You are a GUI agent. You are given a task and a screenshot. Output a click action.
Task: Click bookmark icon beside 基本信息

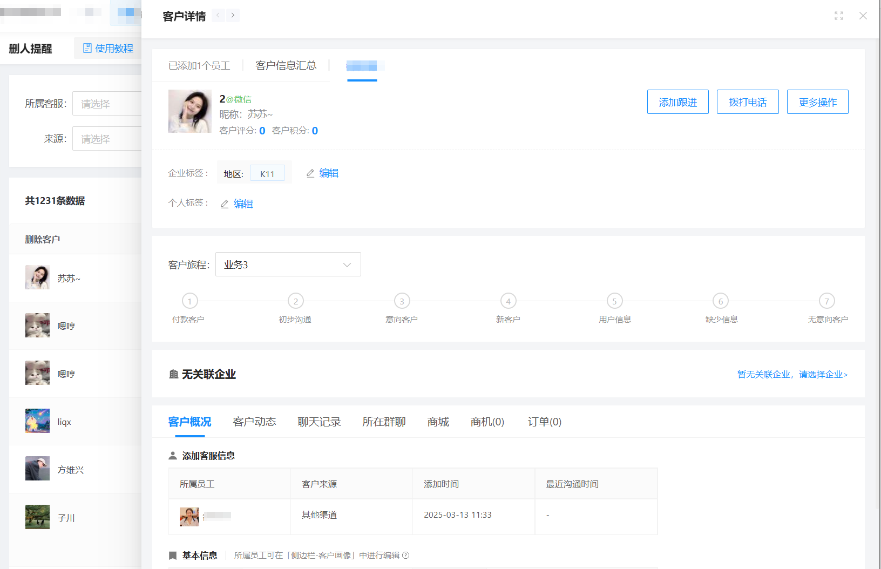[x=173, y=556]
